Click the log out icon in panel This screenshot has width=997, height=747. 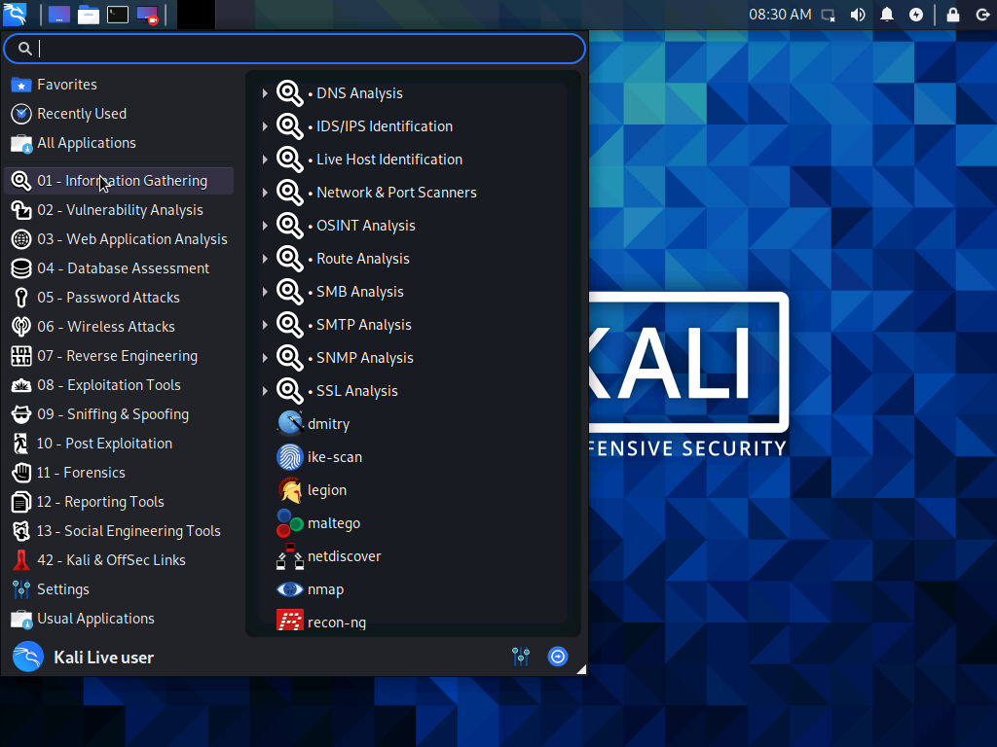coord(982,15)
